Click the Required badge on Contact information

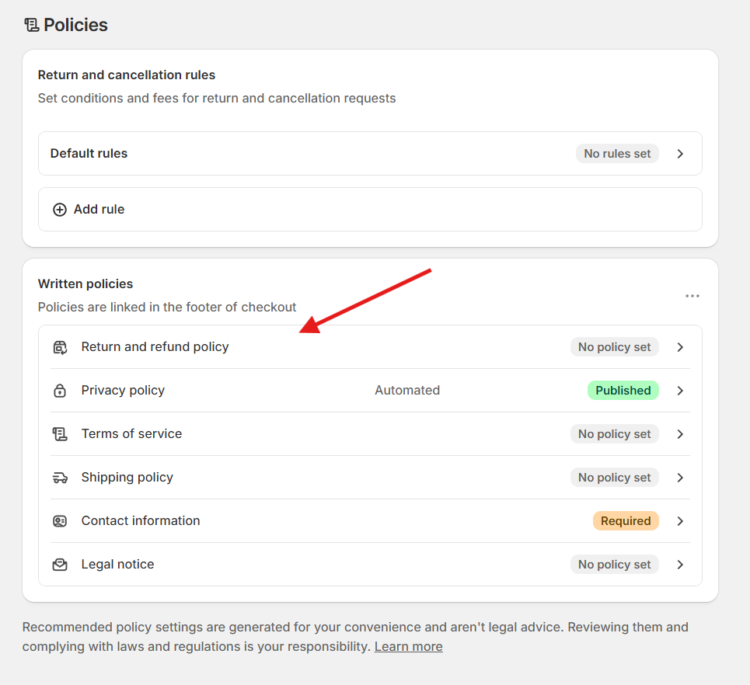tap(626, 520)
